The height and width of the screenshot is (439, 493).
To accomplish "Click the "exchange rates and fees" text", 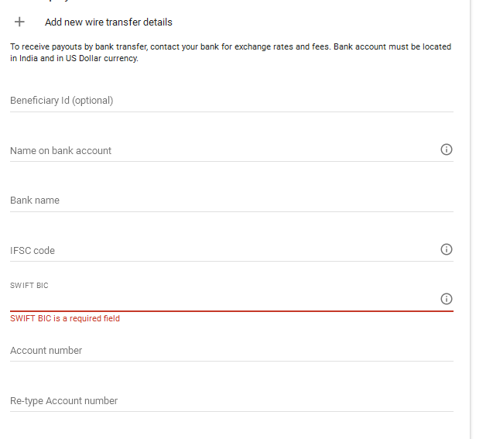I will [x=286, y=47].
